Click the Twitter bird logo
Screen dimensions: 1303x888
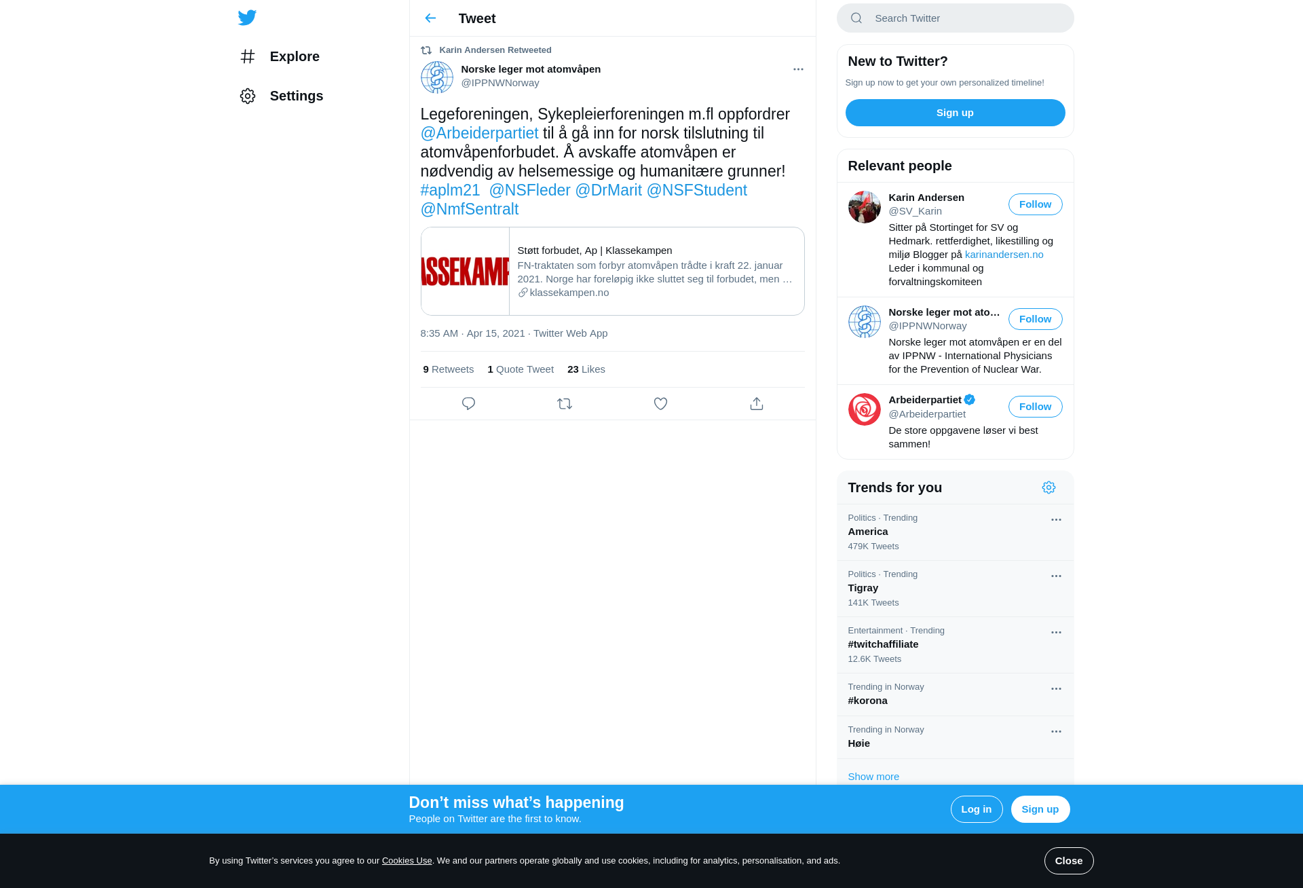(247, 18)
